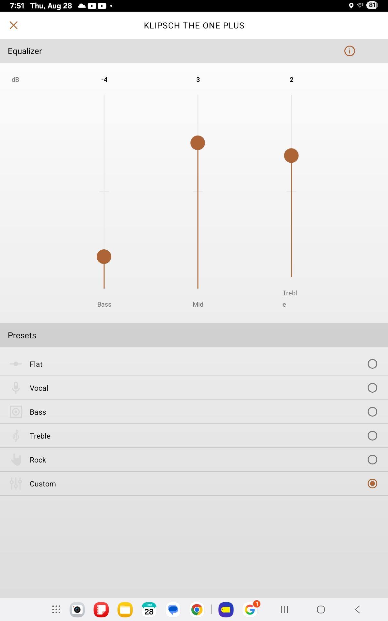Image resolution: width=388 pixels, height=621 pixels.
Task: Click the Mid slider handle
Action: click(x=198, y=143)
